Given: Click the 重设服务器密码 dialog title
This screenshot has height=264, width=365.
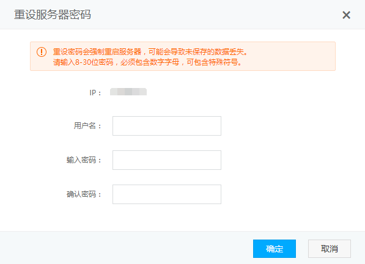Looking at the screenshot, I should pos(53,15).
